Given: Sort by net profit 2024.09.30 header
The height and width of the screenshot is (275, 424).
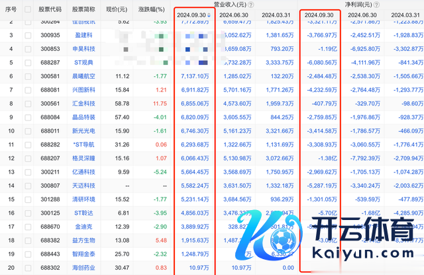Looking at the screenshot, I should point(319,15).
